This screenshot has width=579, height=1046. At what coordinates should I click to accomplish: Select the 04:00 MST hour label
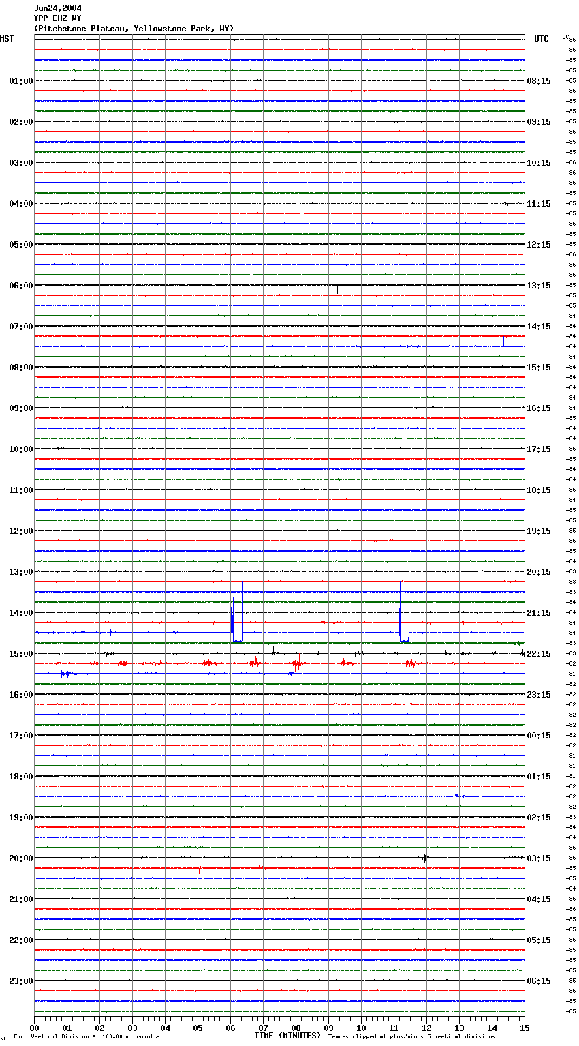pyautogui.click(x=21, y=204)
